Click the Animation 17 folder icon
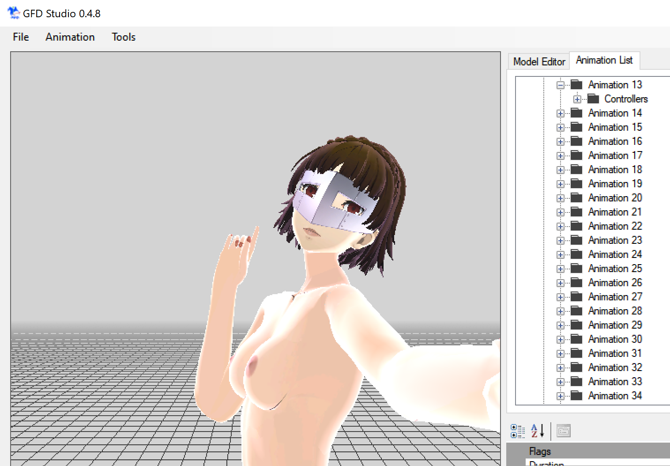 (x=576, y=155)
